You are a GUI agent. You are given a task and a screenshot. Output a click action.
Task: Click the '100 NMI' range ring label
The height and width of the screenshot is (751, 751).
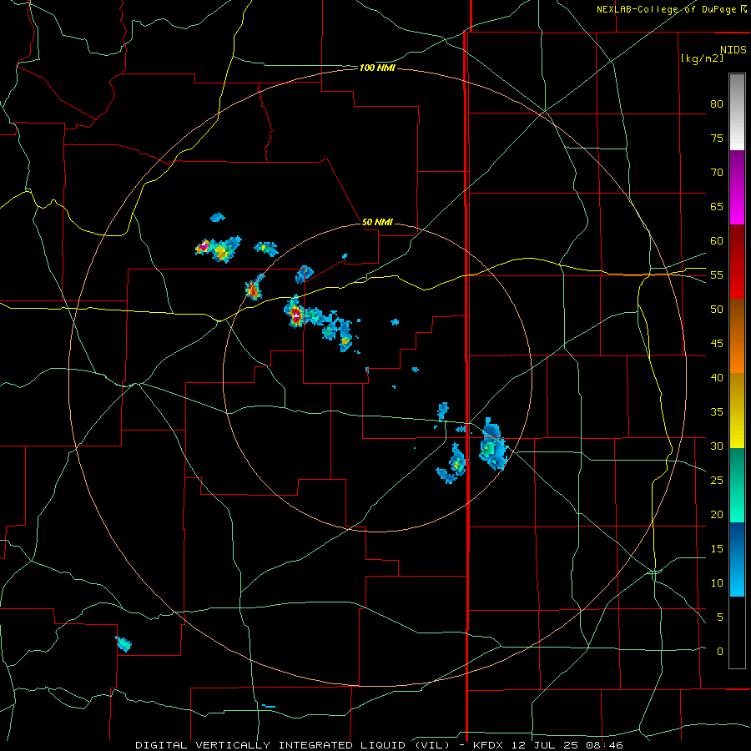point(377,68)
